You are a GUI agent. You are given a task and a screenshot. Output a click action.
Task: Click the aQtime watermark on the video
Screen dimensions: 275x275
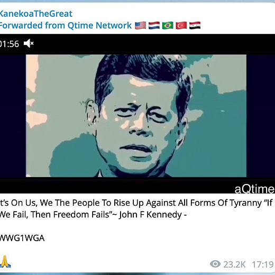[254, 189]
